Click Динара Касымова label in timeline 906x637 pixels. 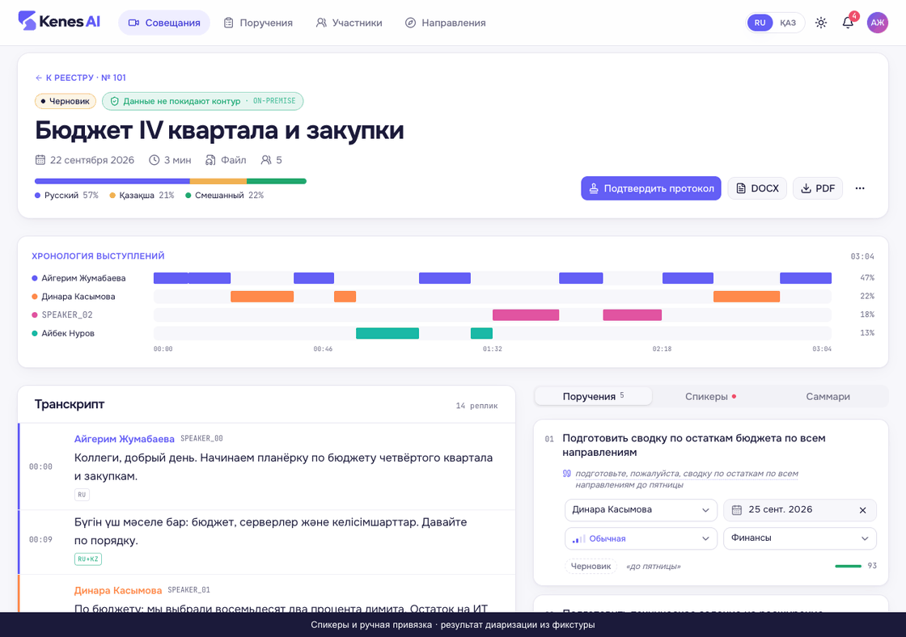78,296
